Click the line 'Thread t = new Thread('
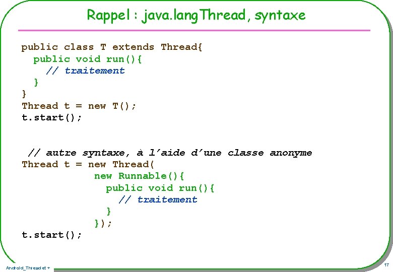393x272 pixels. point(88,165)
